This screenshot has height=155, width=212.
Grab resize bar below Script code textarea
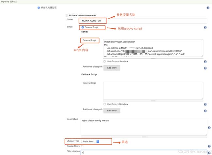click(153, 58)
